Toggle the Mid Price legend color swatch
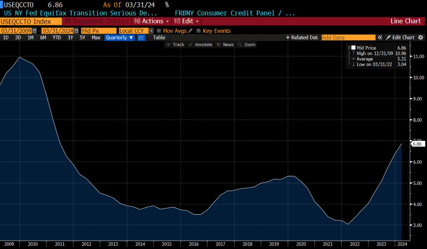The width and height of the screenshot is (427, 249). pyautogui.click(x=353, y=48)
